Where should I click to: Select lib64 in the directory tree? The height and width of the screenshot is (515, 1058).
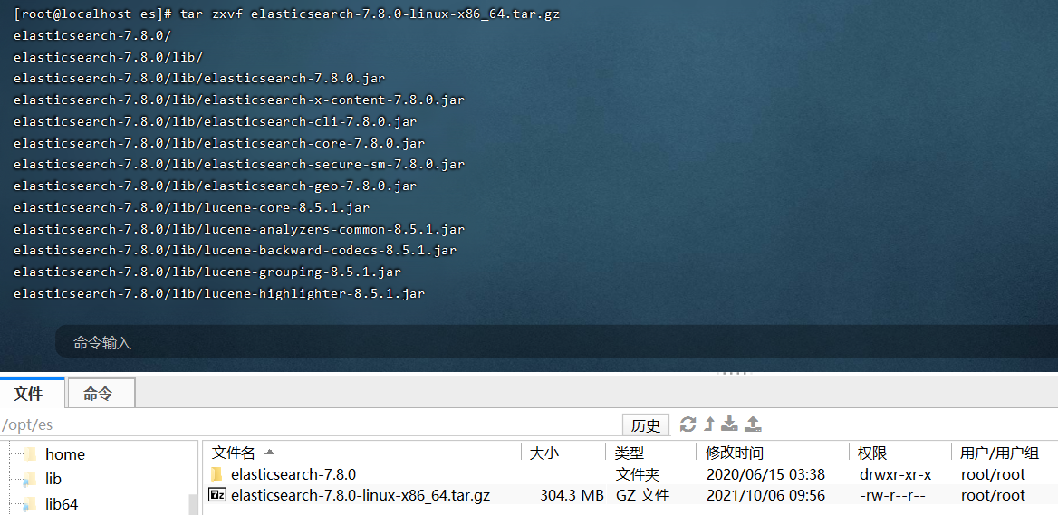62,503
